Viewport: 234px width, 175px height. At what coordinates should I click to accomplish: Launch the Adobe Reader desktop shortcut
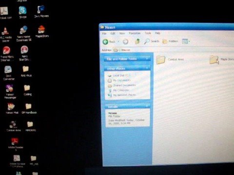coord(15,144)
